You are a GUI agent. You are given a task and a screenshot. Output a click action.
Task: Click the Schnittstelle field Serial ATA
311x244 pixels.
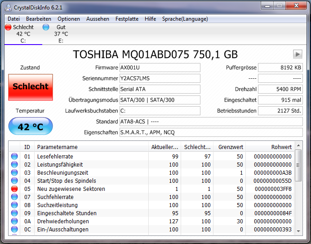[160, 89]
